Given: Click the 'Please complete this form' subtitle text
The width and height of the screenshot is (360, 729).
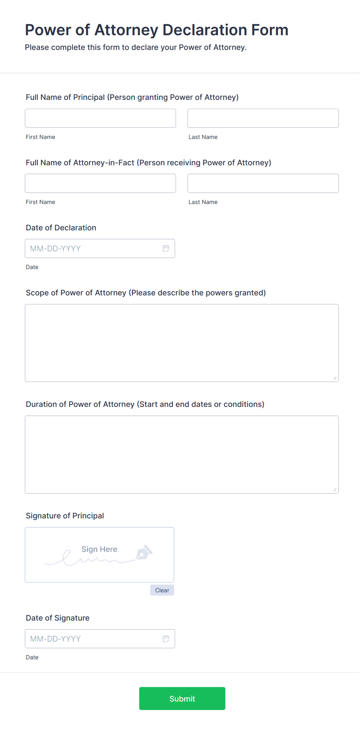Looking at the screenshot, I should click(x=136, y=47).
